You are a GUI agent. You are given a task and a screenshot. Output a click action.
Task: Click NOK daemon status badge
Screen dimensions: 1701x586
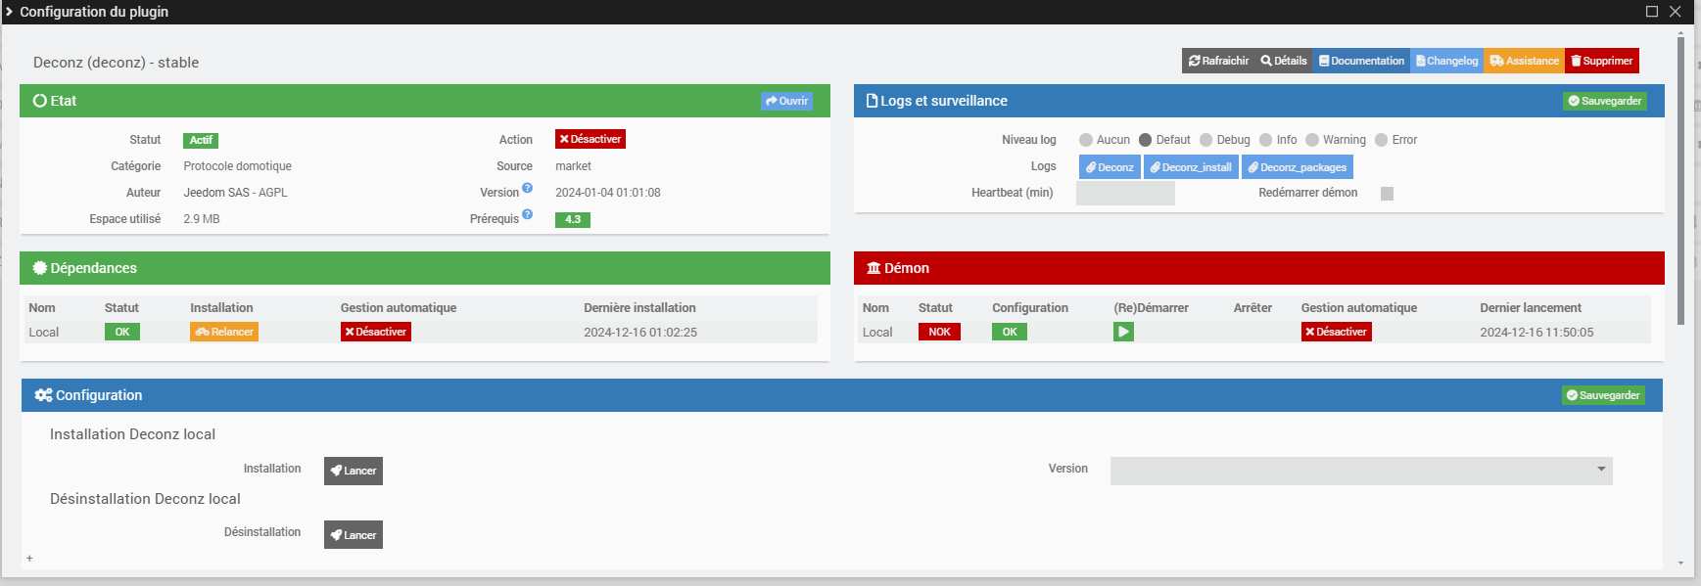[939, 332]
